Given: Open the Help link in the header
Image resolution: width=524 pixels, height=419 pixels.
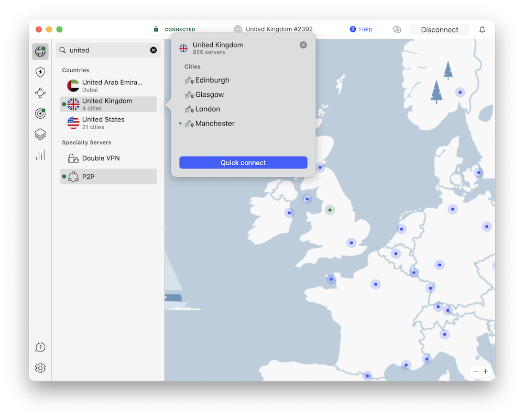Looking at the screenshot, I should 361,29.
